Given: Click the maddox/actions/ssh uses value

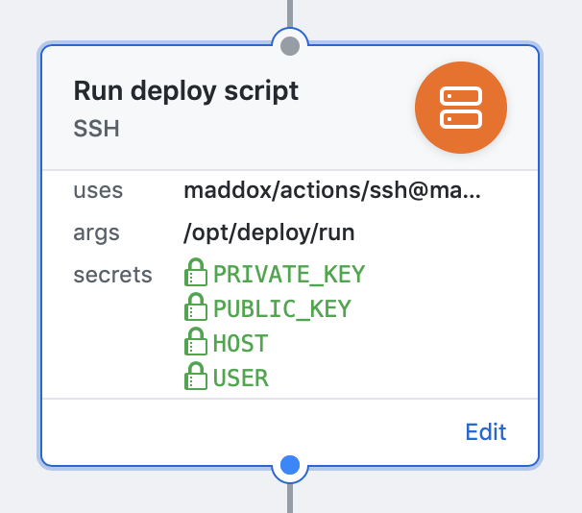Looking at the screenshot, I should [x=331, y=190].
